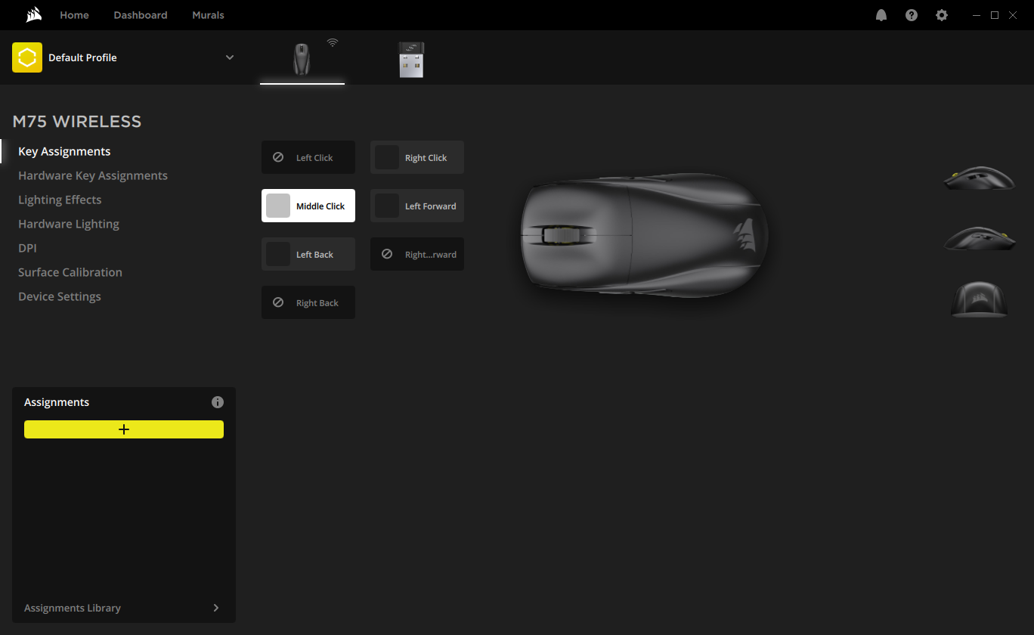Open the DPI settings
The width and height of the screenshot is (1034, 635).
coord(27,248)
